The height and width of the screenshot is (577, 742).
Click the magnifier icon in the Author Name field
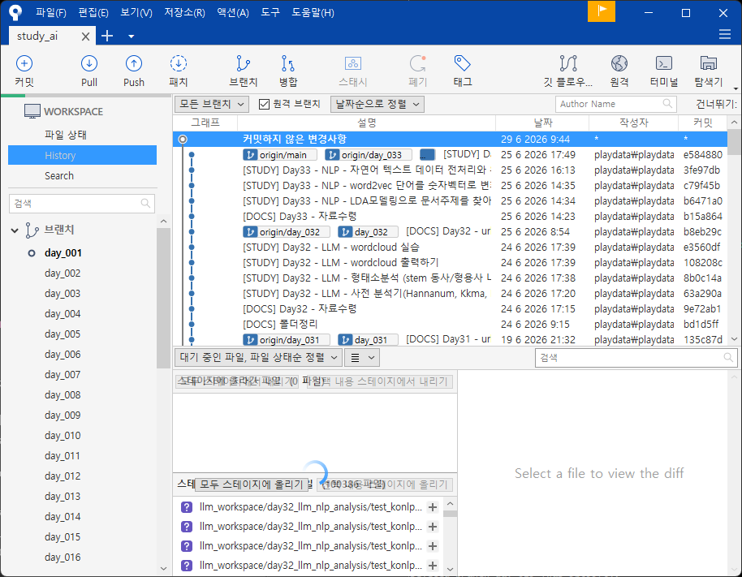(x=667, y=104)
